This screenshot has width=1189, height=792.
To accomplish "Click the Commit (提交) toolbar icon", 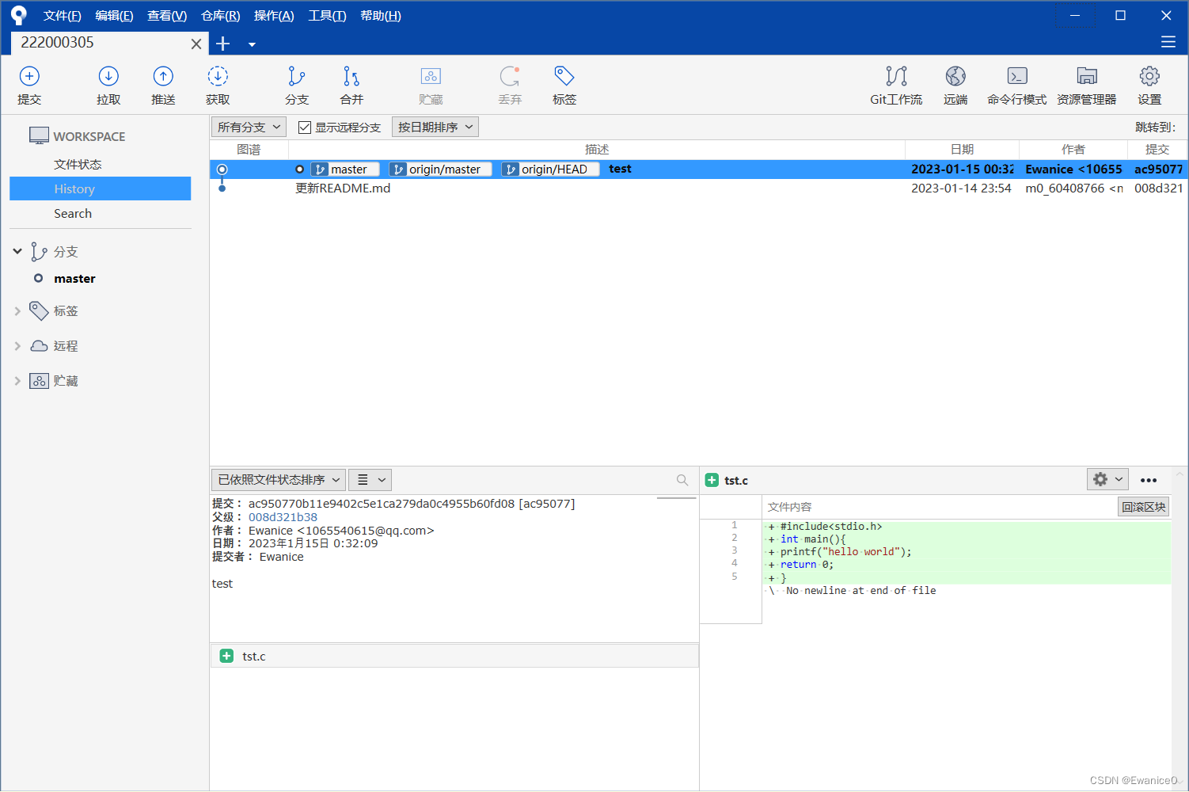I will pyautogui.click(x=29, y=86).
